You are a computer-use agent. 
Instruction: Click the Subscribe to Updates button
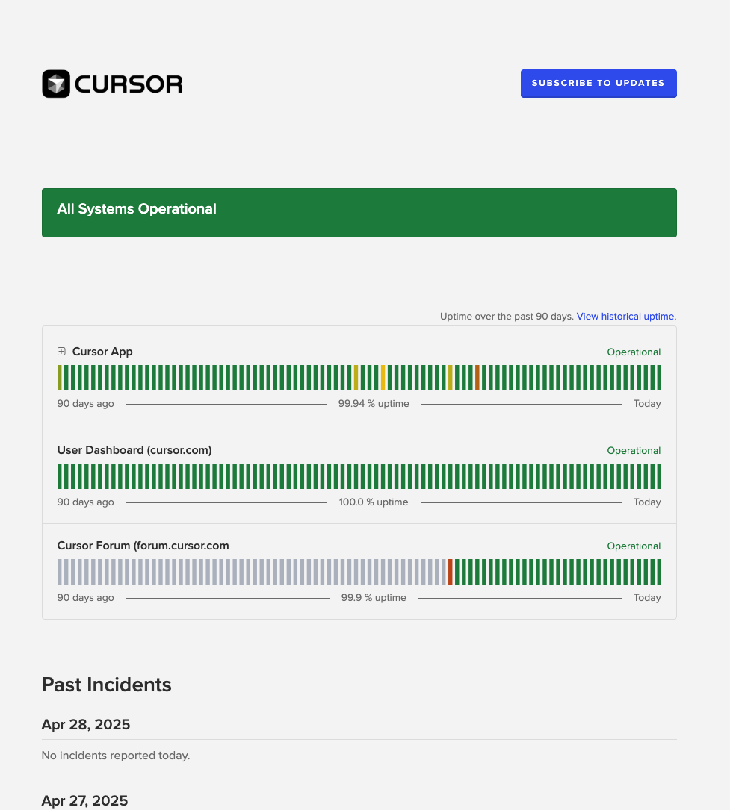(598, 83)
